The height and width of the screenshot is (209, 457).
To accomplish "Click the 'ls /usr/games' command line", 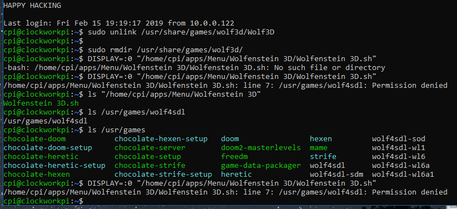I will (x=74, y=130).
